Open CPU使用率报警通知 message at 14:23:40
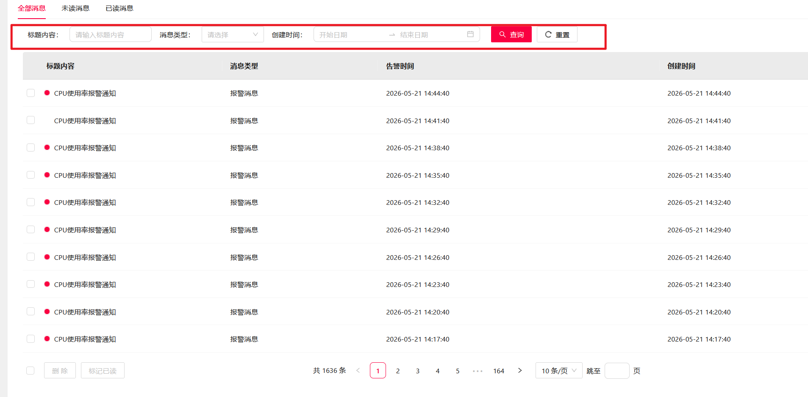This screenshot has width=808, height=397. click(x=85, y=284)
